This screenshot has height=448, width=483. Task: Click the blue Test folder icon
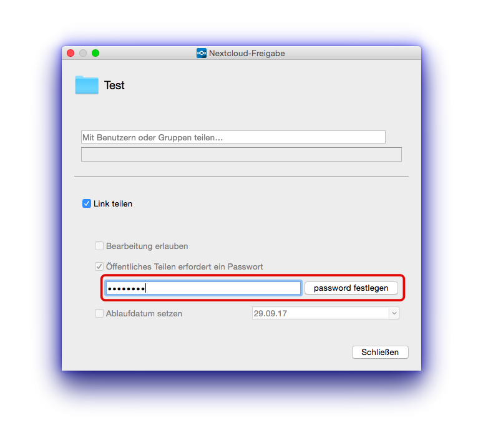(87, 85)
